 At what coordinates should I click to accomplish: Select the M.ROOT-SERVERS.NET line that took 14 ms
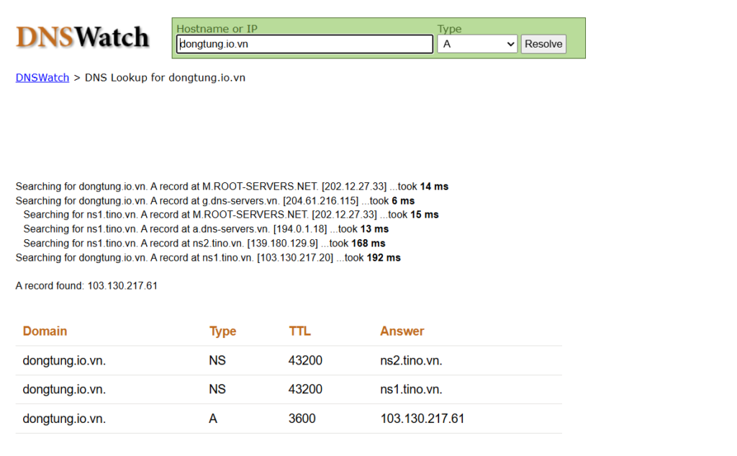[x=232, y=187]
